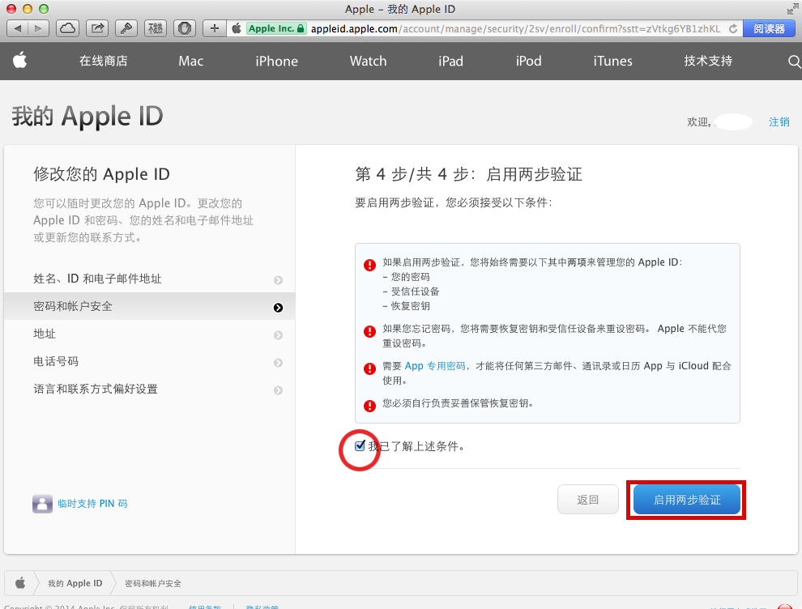The height and width of the screenshot is (609, 802).
Task: Click the 我的 Apple ID page heading
Action: click(x=87, y=116)
